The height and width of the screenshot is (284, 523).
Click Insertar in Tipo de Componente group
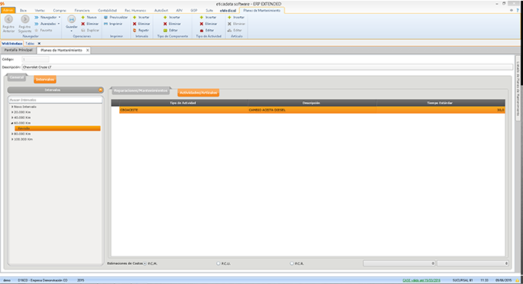[x=172, y=18]
